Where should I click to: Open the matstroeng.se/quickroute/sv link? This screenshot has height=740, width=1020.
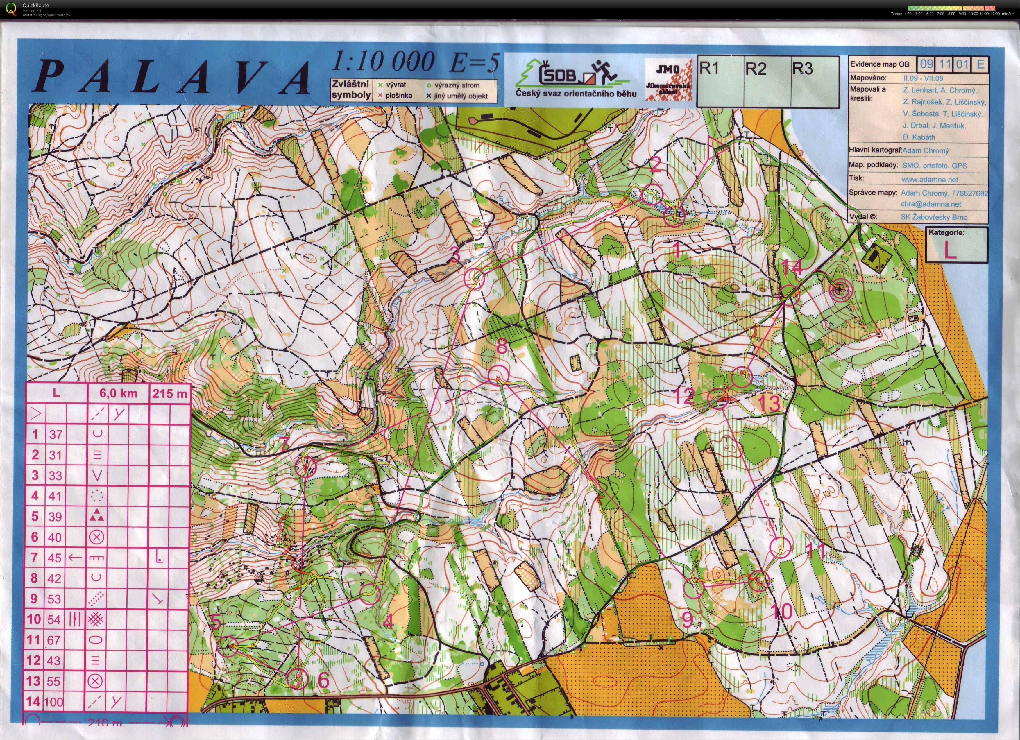(46, 15)
